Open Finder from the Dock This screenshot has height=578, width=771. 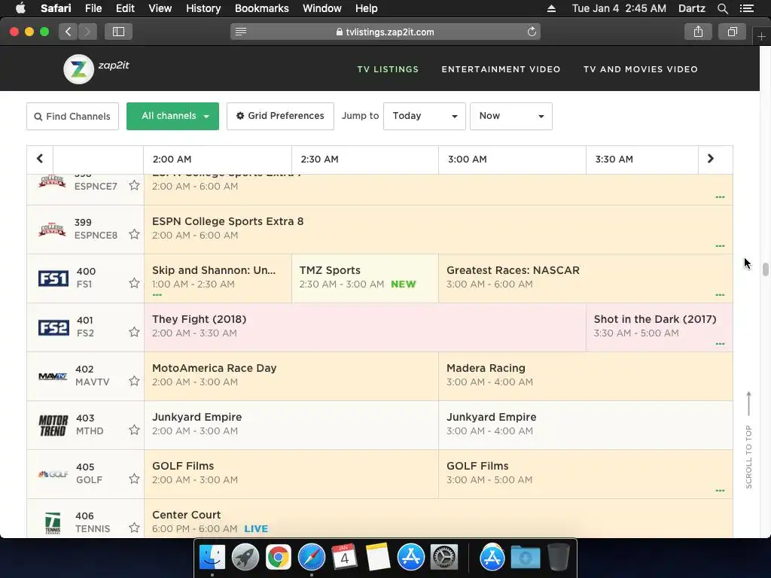[212, 558]
